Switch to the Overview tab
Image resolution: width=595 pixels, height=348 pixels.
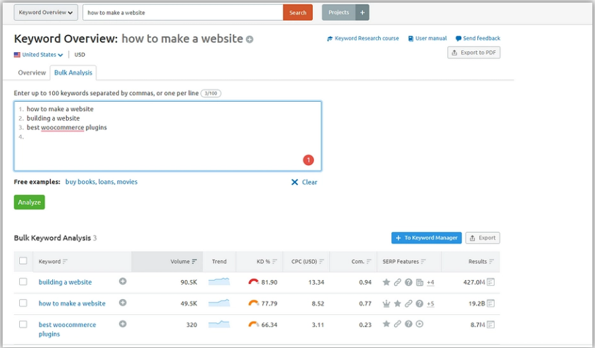(x=32, y=73)
